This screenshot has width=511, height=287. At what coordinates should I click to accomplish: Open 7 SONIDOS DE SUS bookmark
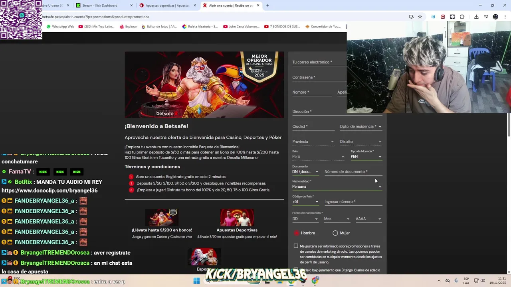[x=282, y=27]
